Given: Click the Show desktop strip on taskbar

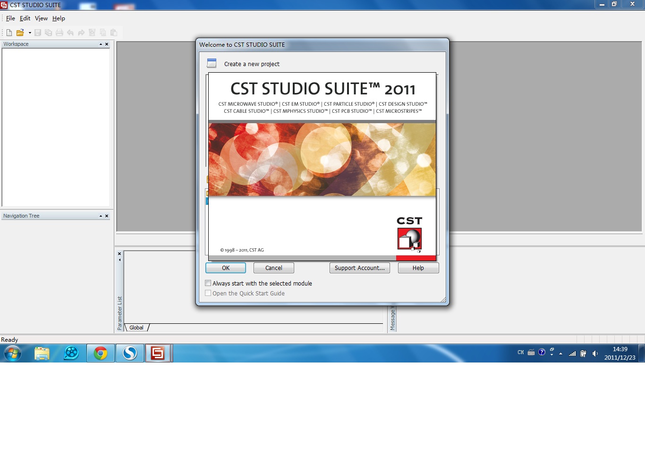Looking at the screenshot, I should click(642, 353).
